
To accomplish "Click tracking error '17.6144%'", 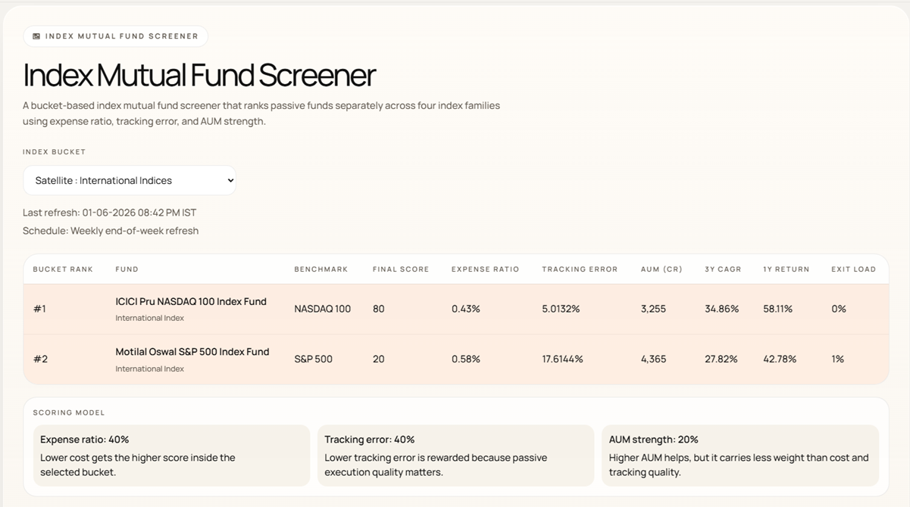I will [x=563, y=359].
